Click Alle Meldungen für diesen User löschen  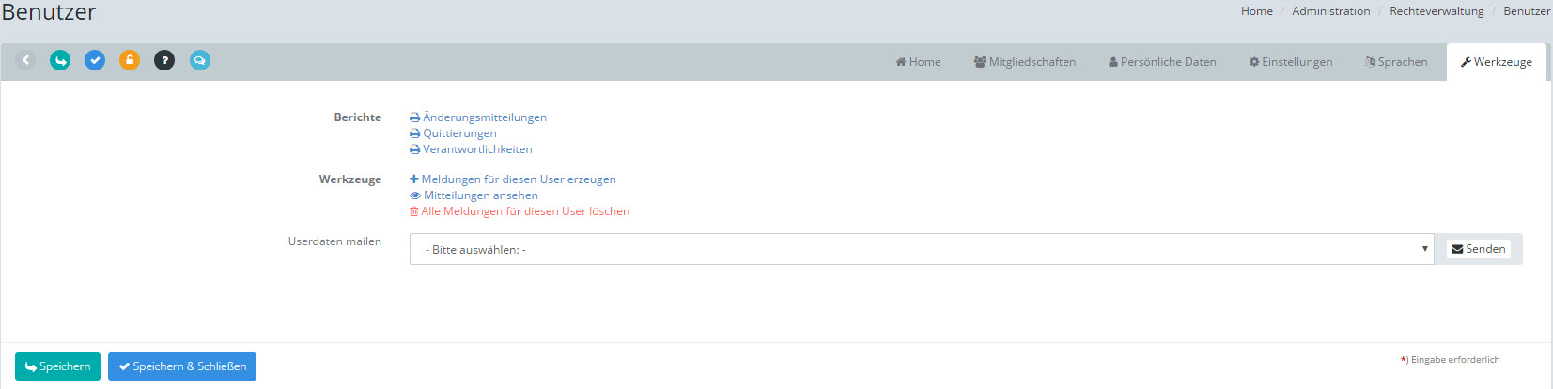tap(524, 211)
